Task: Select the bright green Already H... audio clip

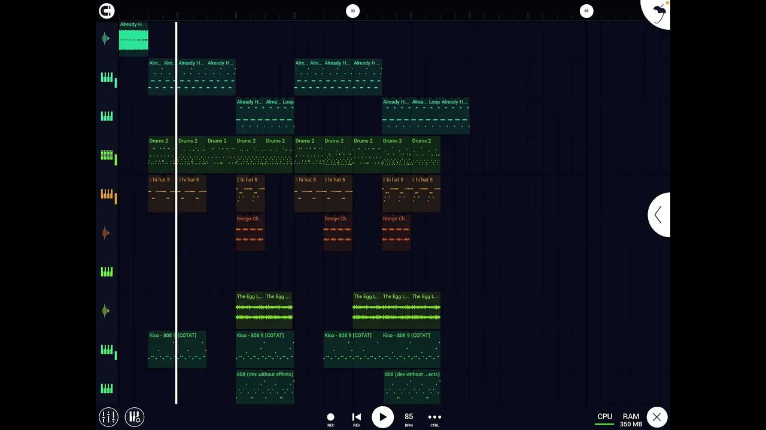Action: point(133,39)
